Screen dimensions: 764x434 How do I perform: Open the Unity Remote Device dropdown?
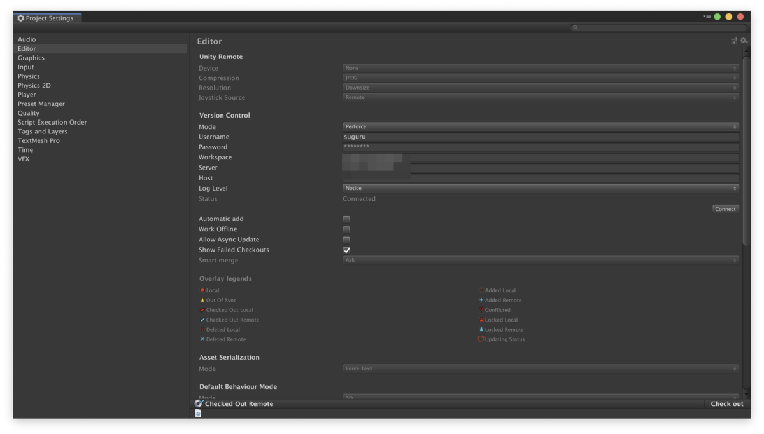(541, 68)
